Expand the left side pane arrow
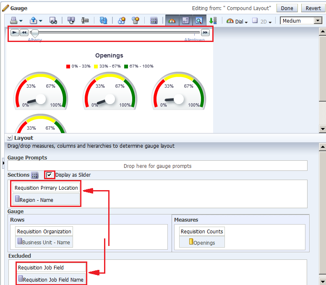The width and height of the screenshot is (326, 285). pos(3,163)
